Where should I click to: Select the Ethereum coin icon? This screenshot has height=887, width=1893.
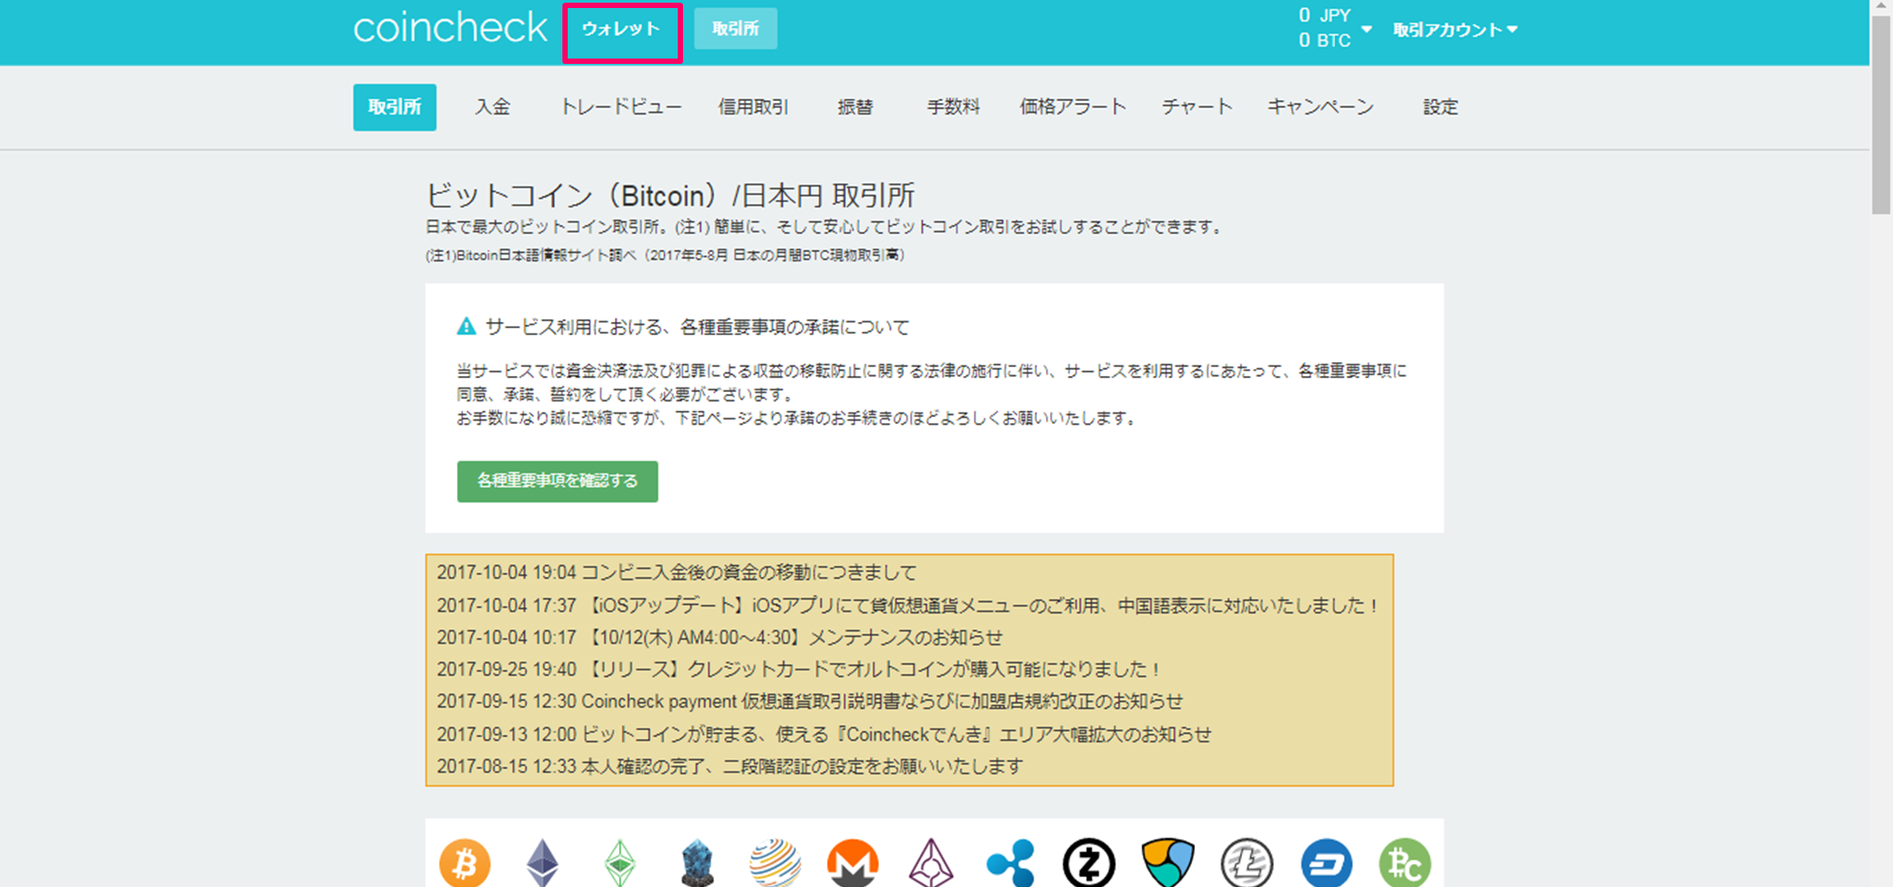[x=543, y=863]
